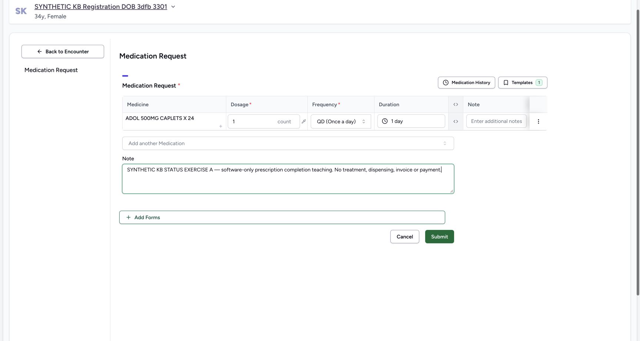Click the back arrow icon in Back to Encounter
This screenshot has height=341, width=640.
(40, 51)
